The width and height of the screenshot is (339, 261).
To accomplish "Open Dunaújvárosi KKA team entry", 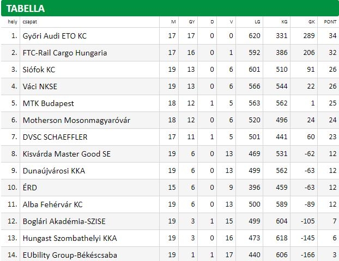I will (x=54, y=171).
